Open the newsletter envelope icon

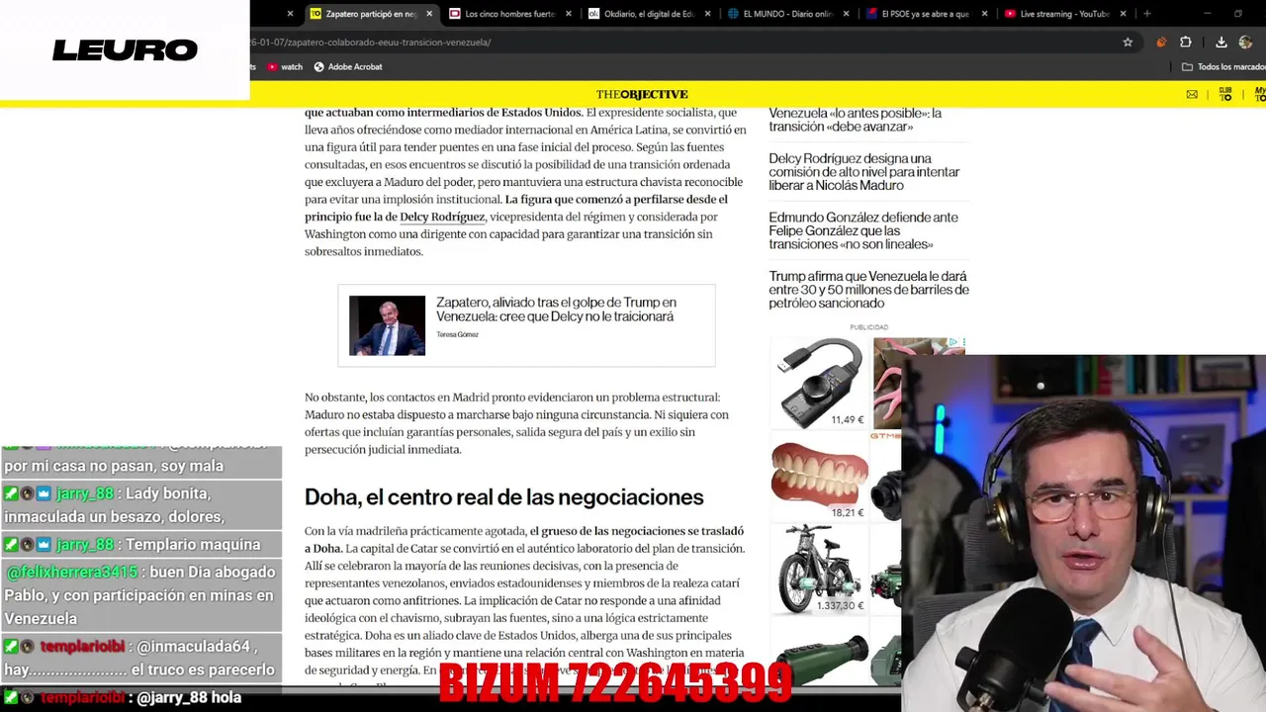[x=1192, y=95]
